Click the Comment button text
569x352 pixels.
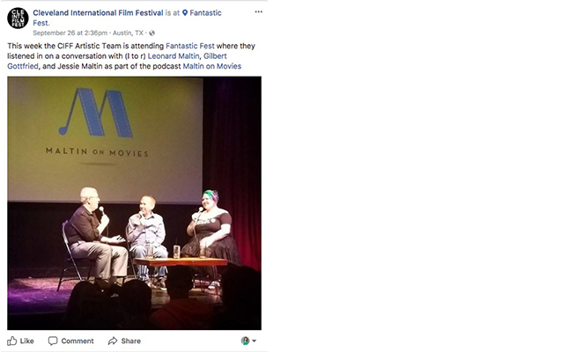click(78, 341)
